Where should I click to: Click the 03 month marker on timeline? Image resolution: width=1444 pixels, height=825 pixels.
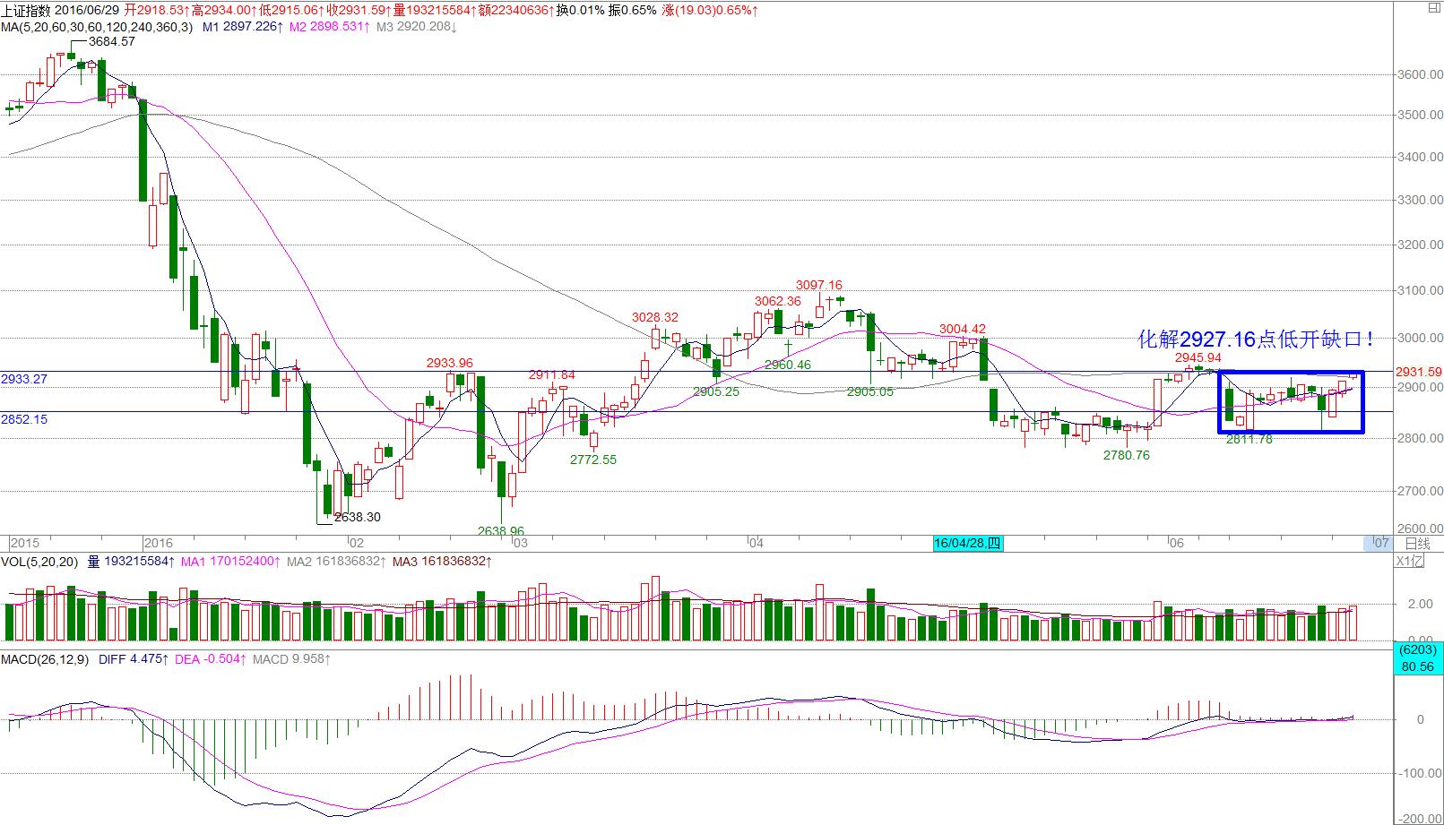pyautogui.click(x=519, y=543)
